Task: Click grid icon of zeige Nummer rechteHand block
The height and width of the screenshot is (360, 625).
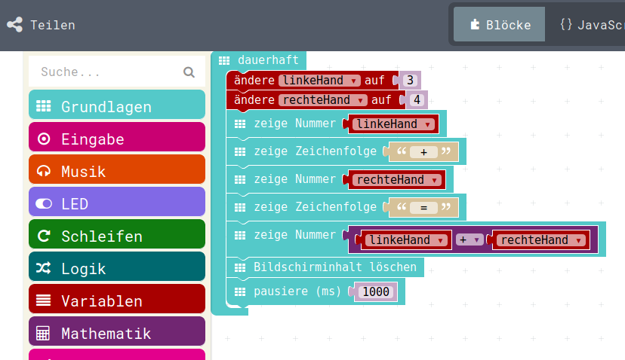Action: 240,180
